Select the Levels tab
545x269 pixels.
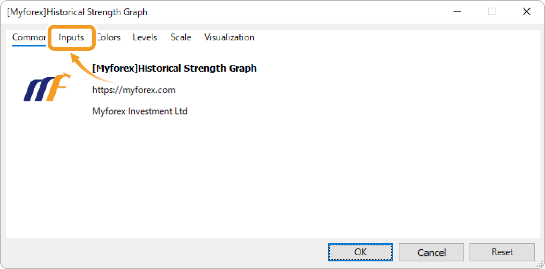pyautogui.click(x=145, y=37)
